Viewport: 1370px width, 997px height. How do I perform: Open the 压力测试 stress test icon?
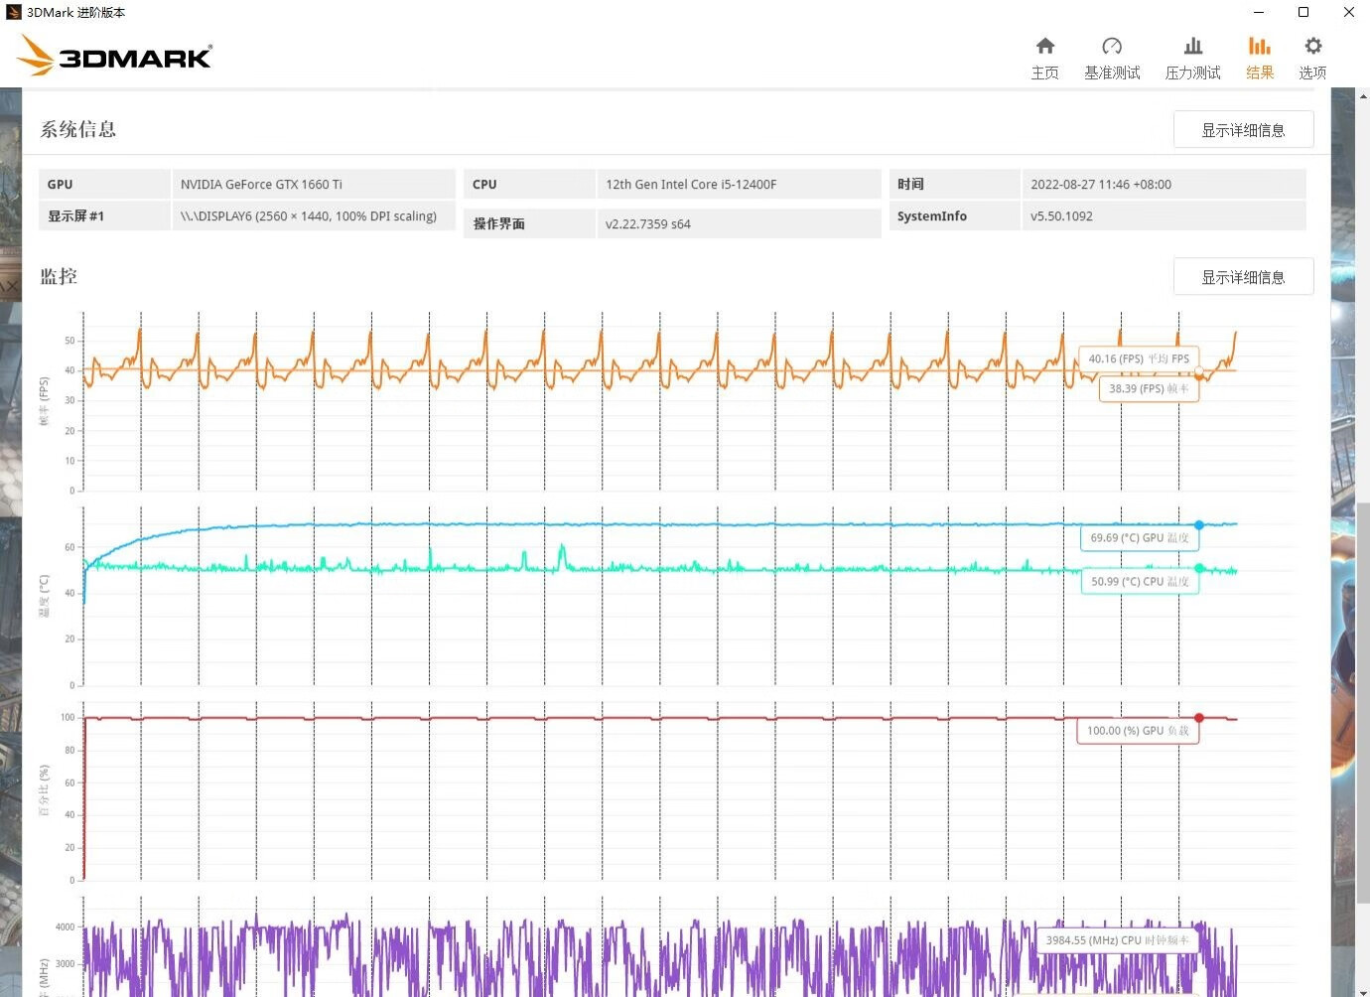click(1193, 46)
